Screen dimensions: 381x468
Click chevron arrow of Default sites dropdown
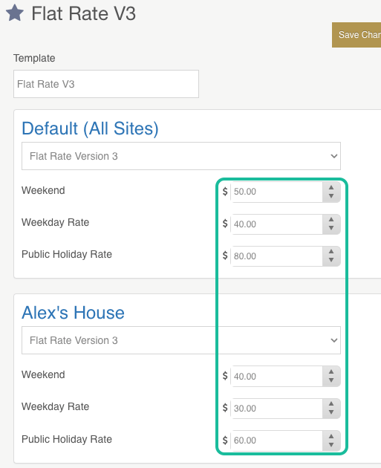(334, 156)
